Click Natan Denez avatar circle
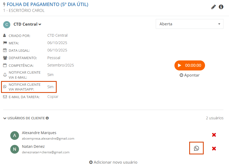229x166 pixels. (x=14, y=149)
